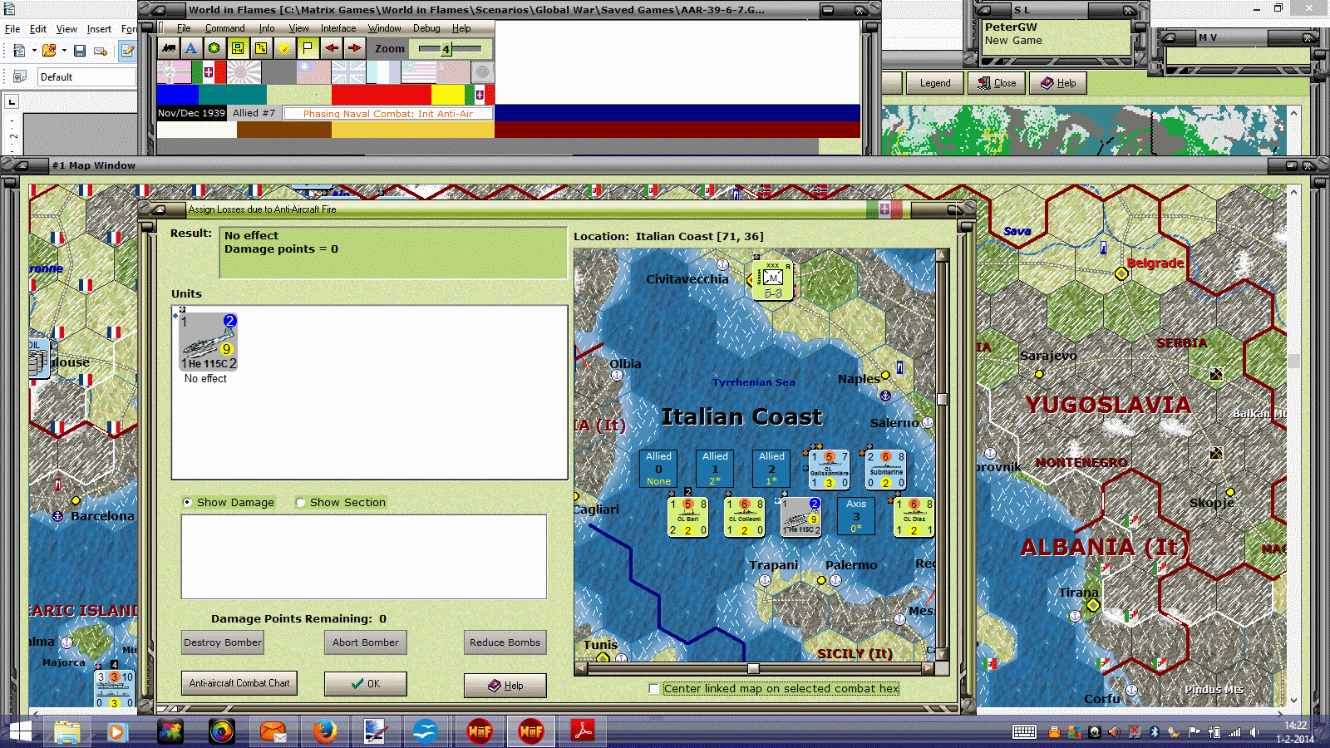Click the Windows Start button

point(18,731)
